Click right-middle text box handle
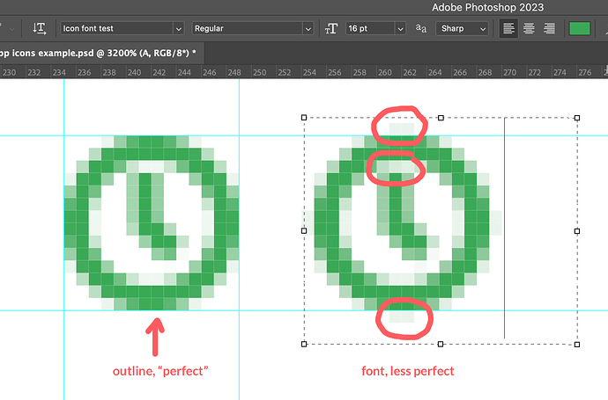 pyautogui.click(x=577, y=231)
